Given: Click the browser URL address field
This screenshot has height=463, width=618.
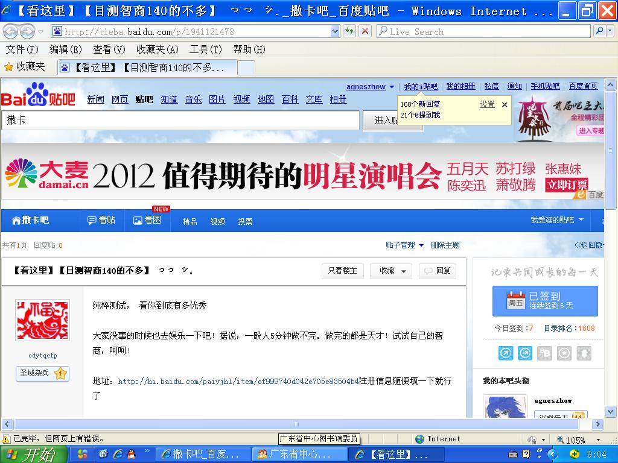Looking at the screenshot, I should coord(196,31).
